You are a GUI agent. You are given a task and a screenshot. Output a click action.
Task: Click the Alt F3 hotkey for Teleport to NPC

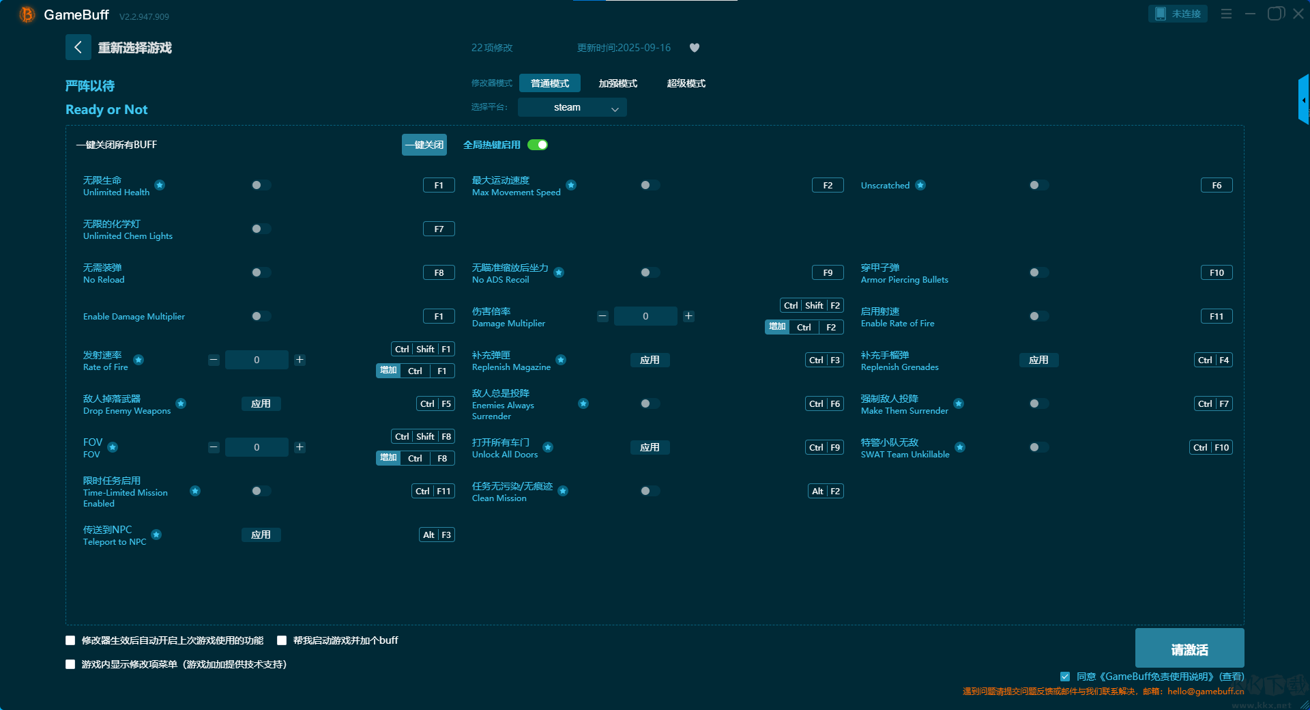437,535
